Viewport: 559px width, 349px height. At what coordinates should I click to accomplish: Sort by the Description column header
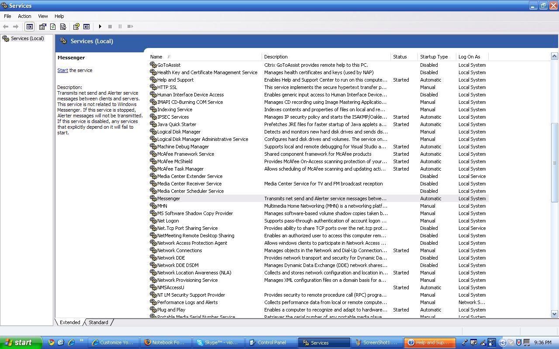(326, 57)
